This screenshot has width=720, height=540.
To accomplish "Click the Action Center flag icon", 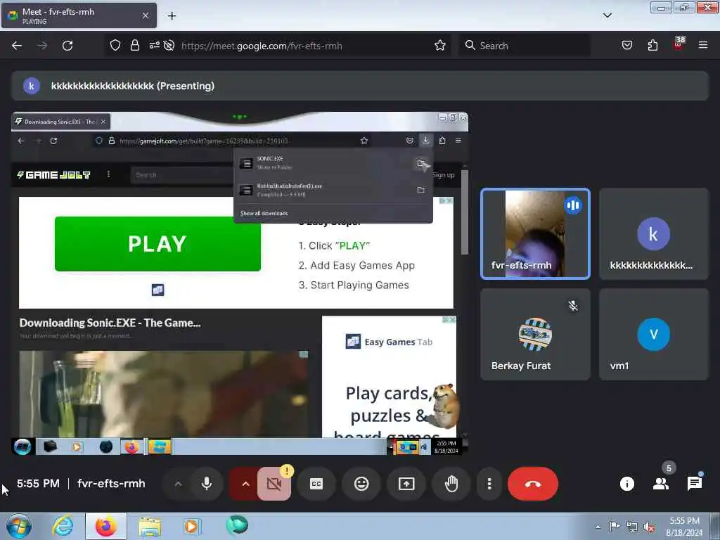I will click(615, 527).
